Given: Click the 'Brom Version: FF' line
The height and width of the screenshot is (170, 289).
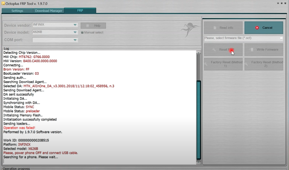Looking at the screenshot, I should pyautogui.click(x=16, y=69).
